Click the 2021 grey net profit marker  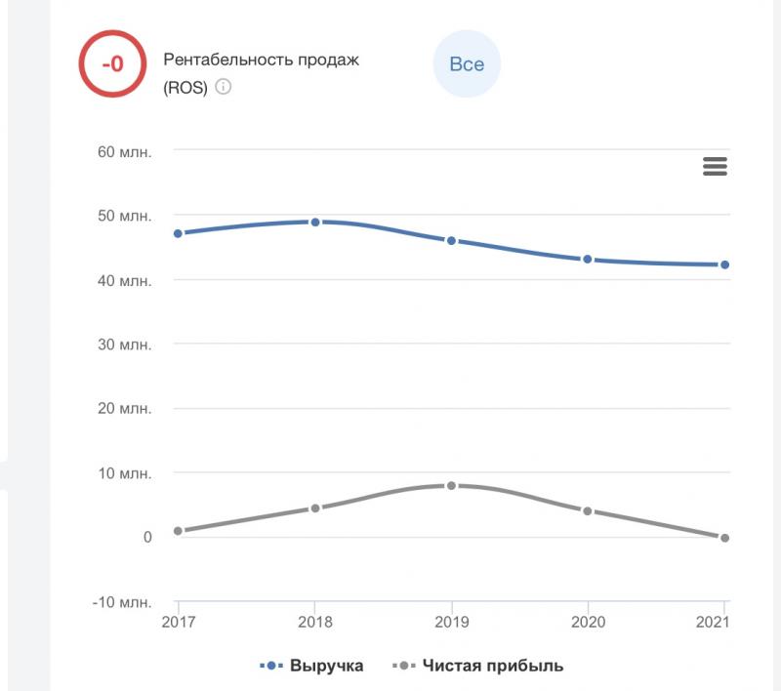pos(724,538)
